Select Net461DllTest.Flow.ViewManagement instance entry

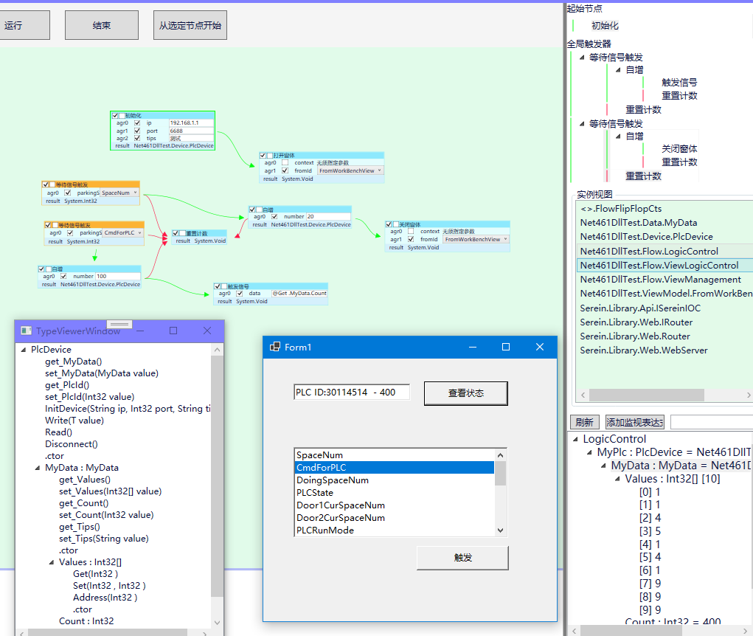click(x=660, y=279)
